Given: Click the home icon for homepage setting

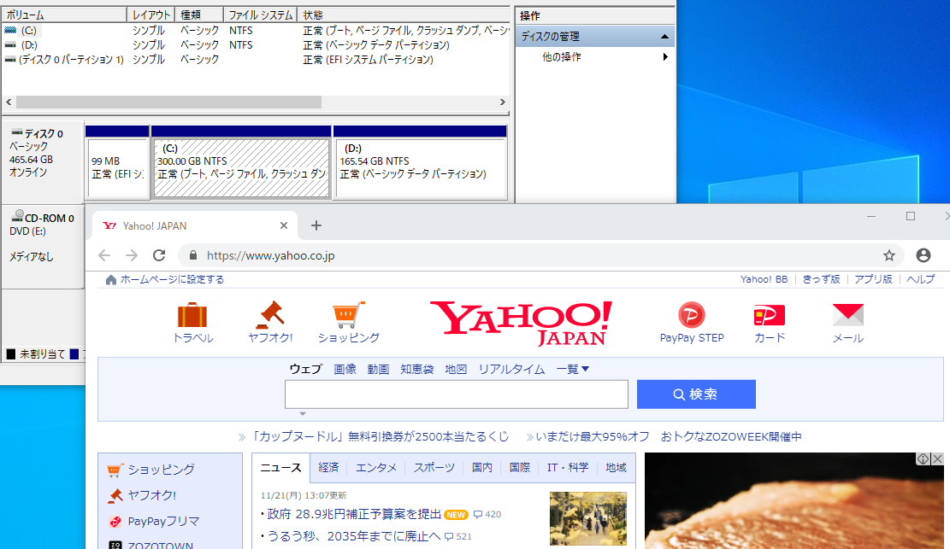Looking at the screenshot, I should click(x=111, y=280).
